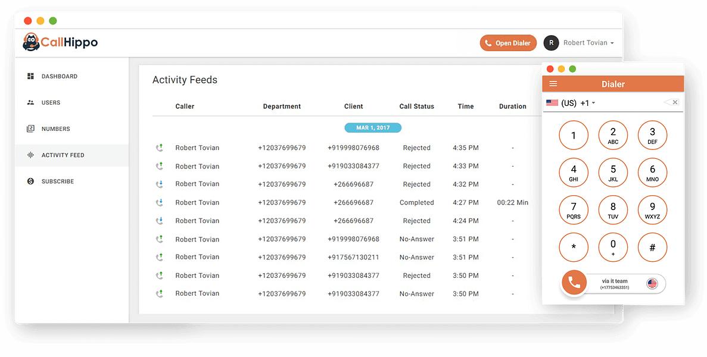
Task: Click the Department column header
Action: [282, 107]
